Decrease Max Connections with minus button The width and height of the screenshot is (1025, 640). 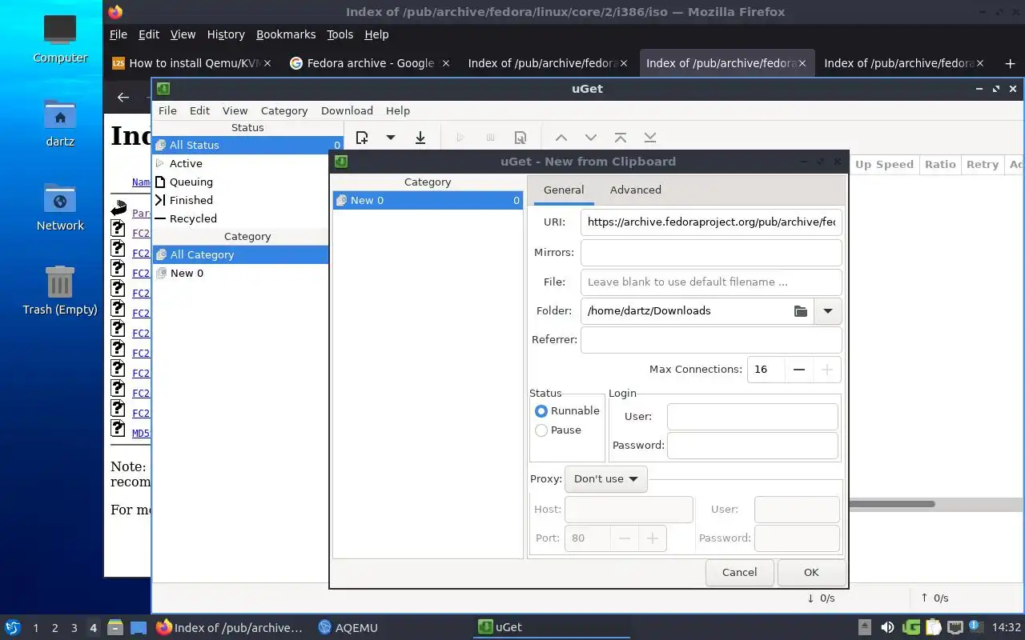click(x=799, y=370)
